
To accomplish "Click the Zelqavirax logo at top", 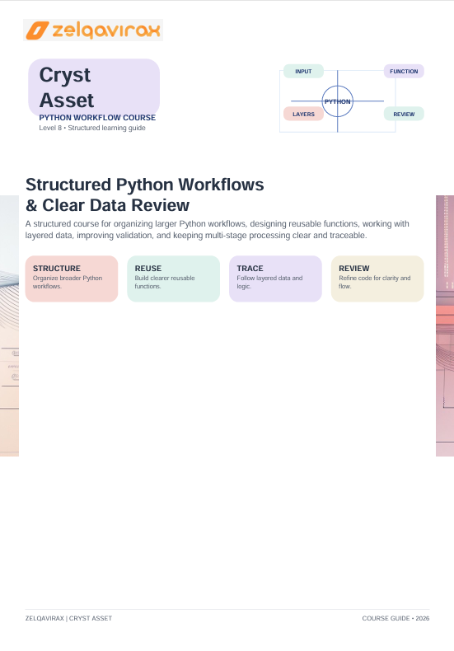I will (93, 30).
